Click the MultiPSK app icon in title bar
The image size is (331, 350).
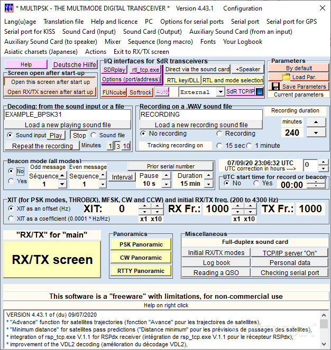coord(8,8)
